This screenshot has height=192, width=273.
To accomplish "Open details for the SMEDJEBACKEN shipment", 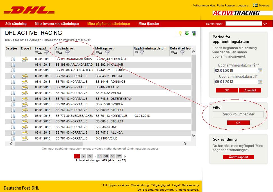I will [x=13, y=116].
